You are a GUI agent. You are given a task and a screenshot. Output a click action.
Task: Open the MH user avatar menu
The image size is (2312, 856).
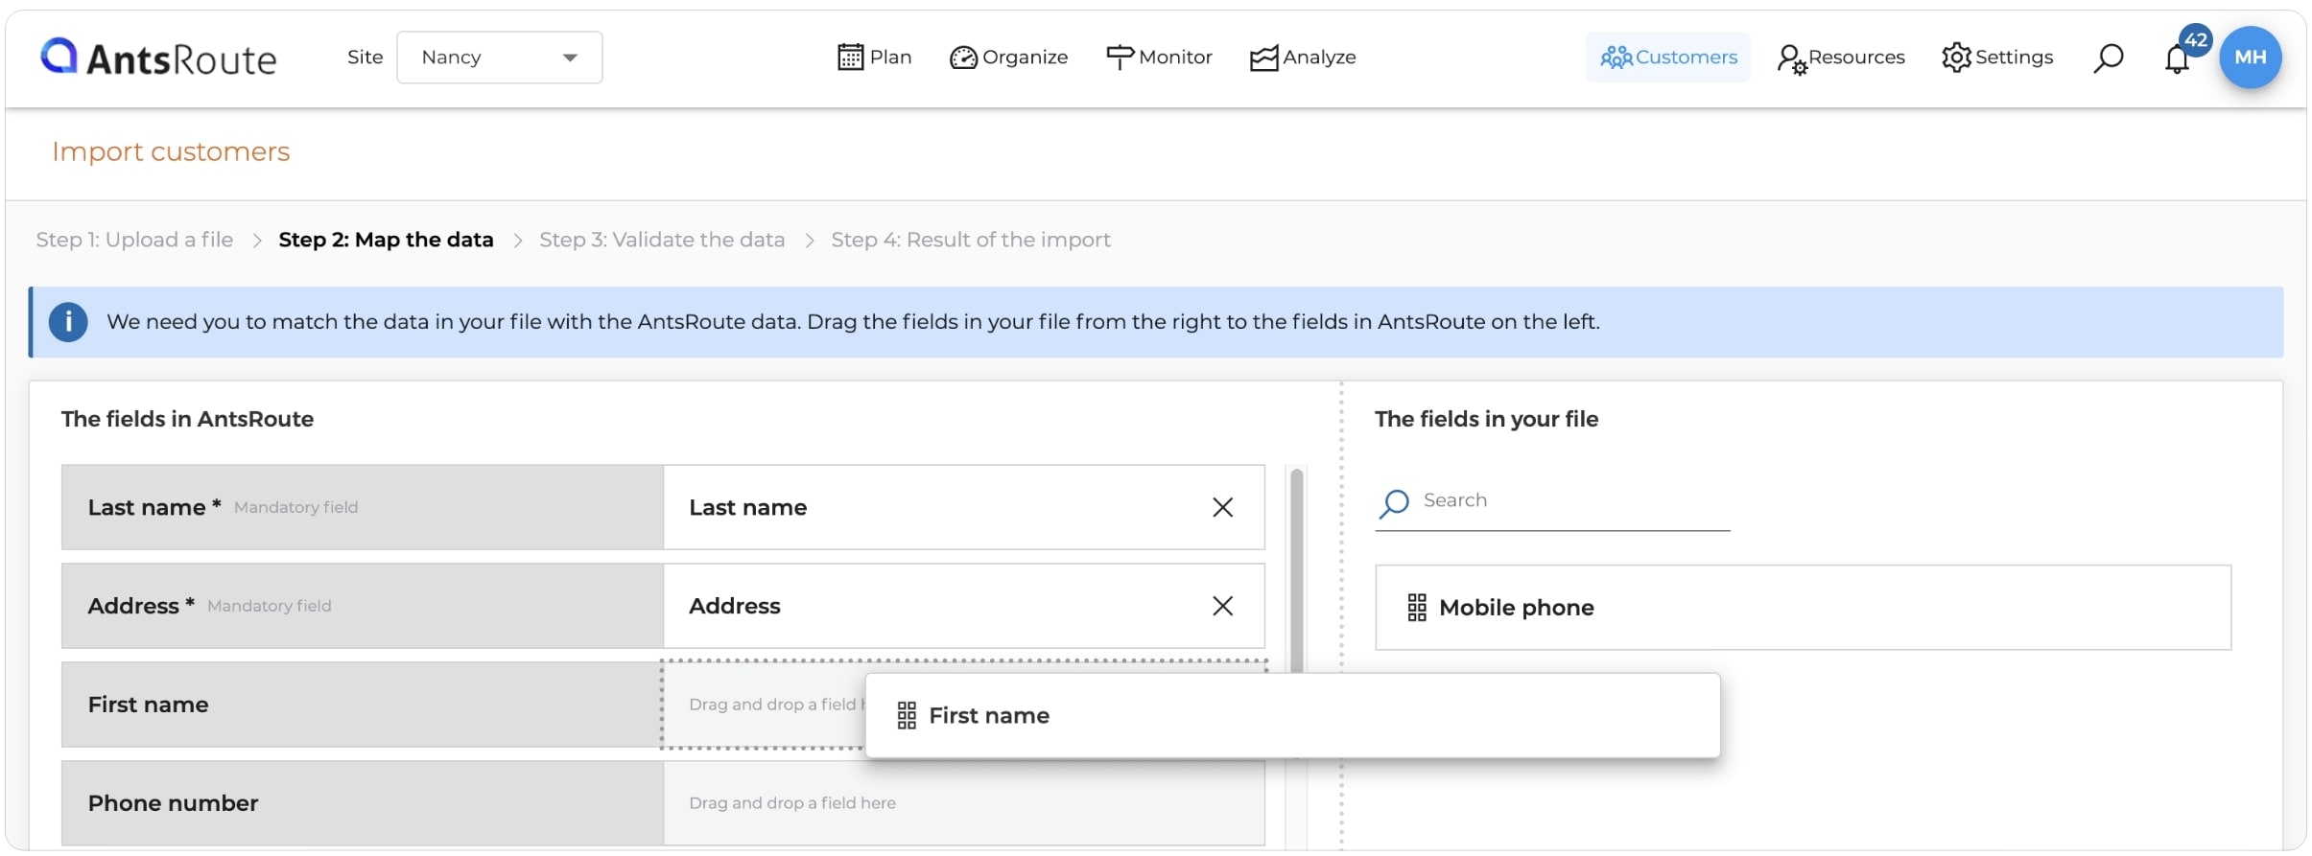(x=2250, y=58)
